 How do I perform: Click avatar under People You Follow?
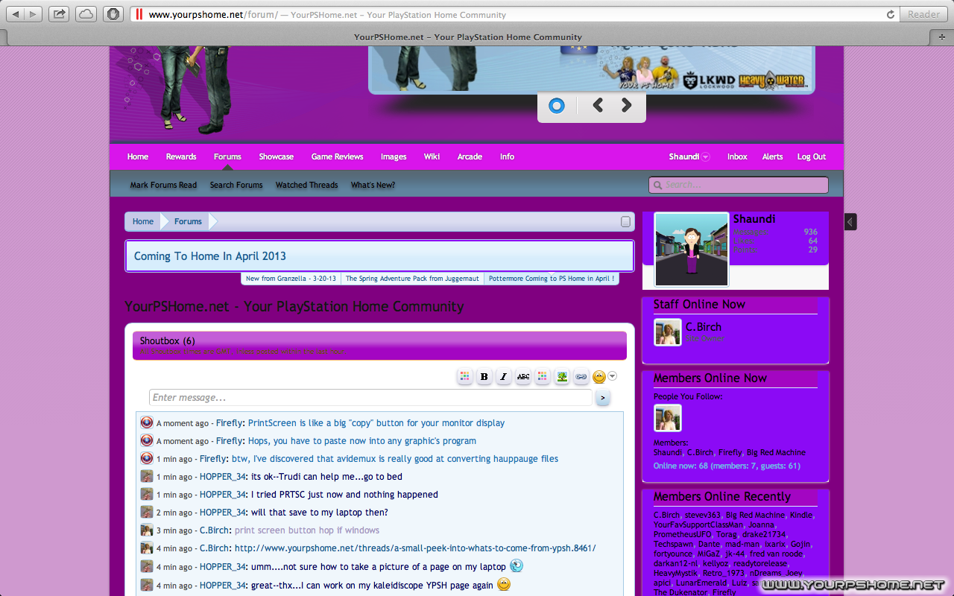click(x=668, y=417)
